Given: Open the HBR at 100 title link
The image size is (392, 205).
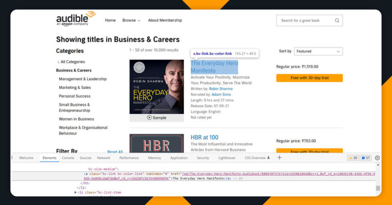Looking at the screenshot, I should tap(204, 137).
